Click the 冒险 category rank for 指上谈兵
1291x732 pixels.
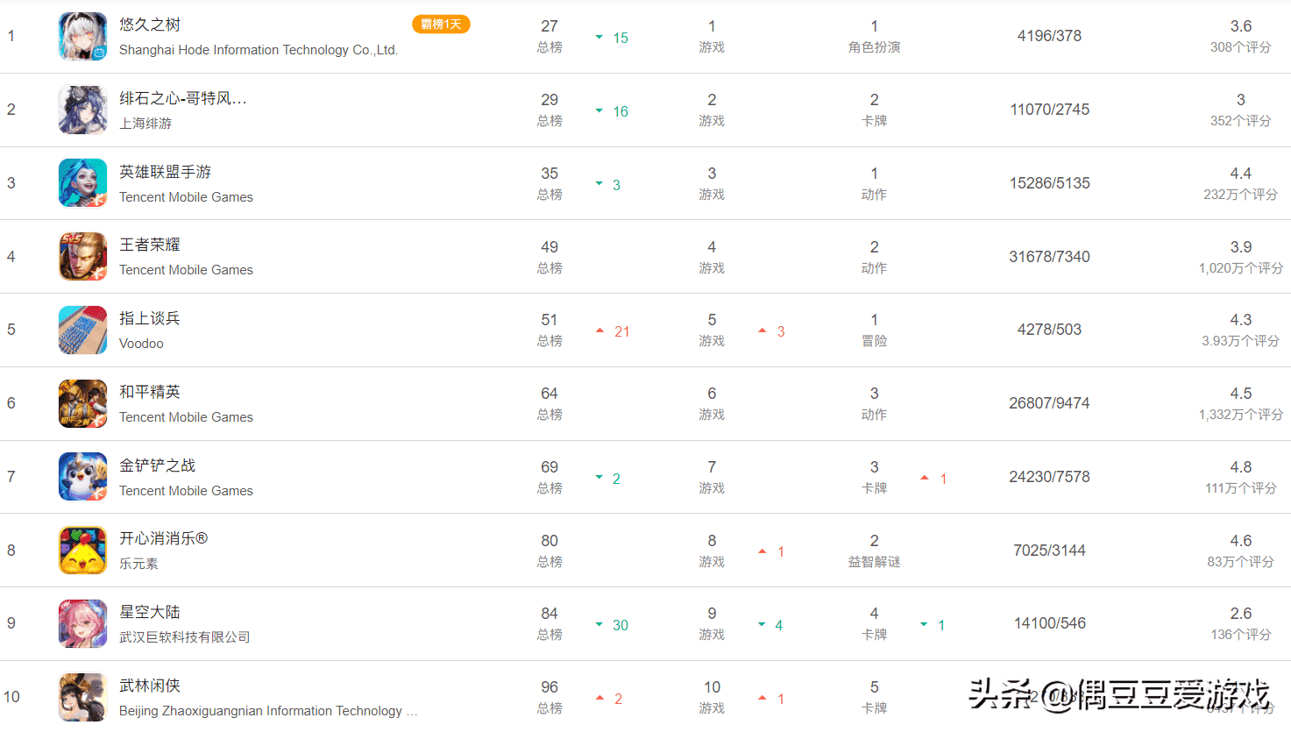[x=874, y=330]
